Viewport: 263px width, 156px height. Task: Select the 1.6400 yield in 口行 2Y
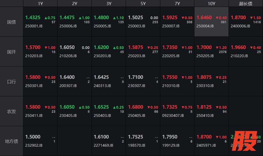[x=67, y=77]
